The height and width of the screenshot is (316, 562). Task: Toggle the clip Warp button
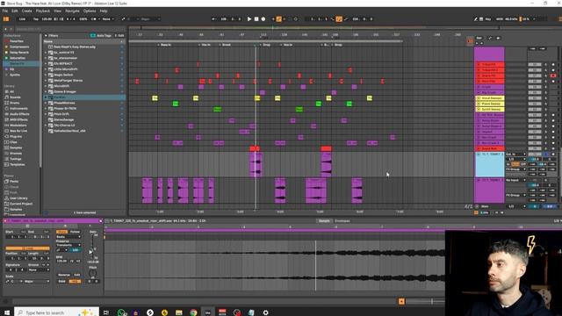click(x=61, y=232)
